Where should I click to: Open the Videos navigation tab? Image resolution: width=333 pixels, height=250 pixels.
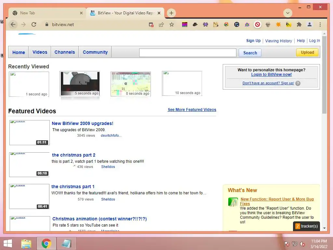click(x=40, y=52)
